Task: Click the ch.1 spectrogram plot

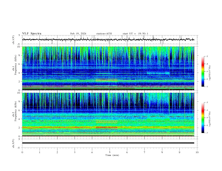Action: coord(108,68)
